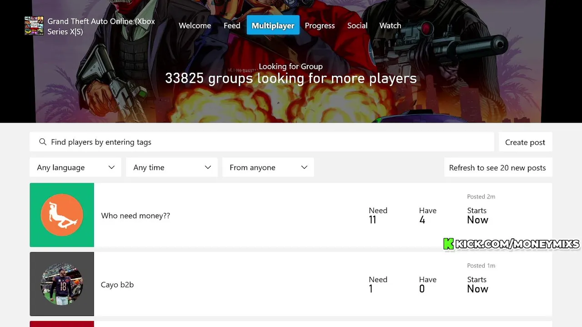
Task: Open the Welcome tab
Action: point(195,25)
